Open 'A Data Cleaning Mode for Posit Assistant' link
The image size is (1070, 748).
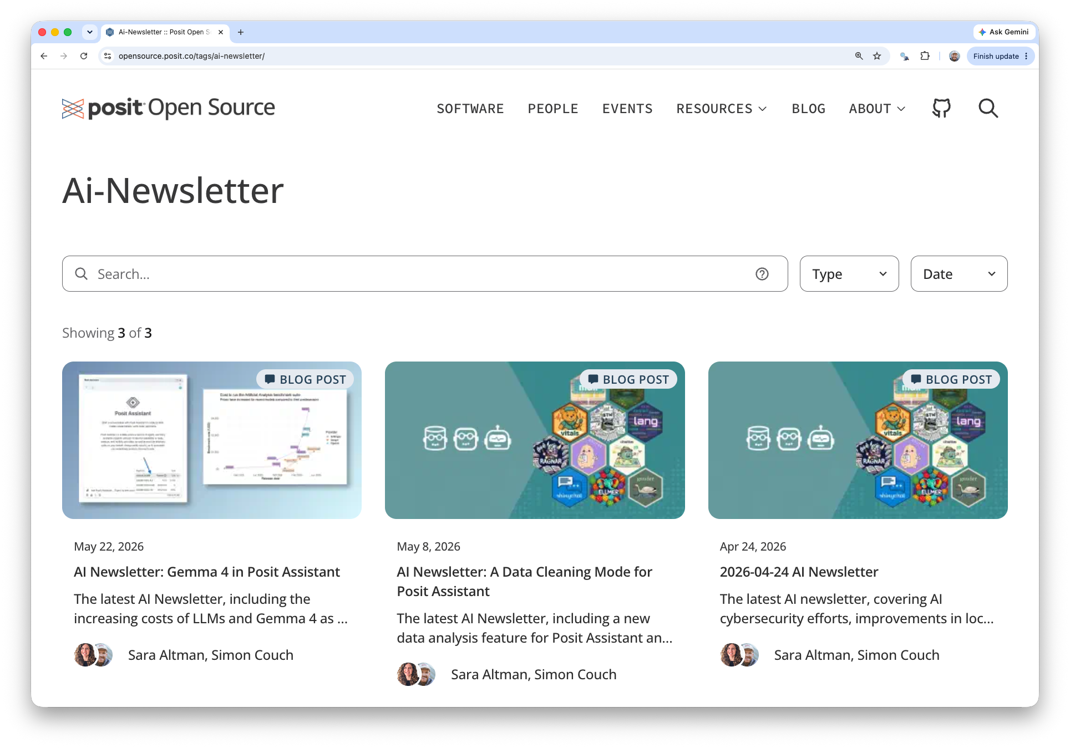click(524, 582)
